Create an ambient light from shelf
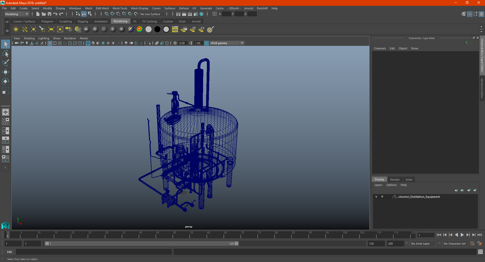Screen dimensions: 485x262 click(x=16, y=29)
